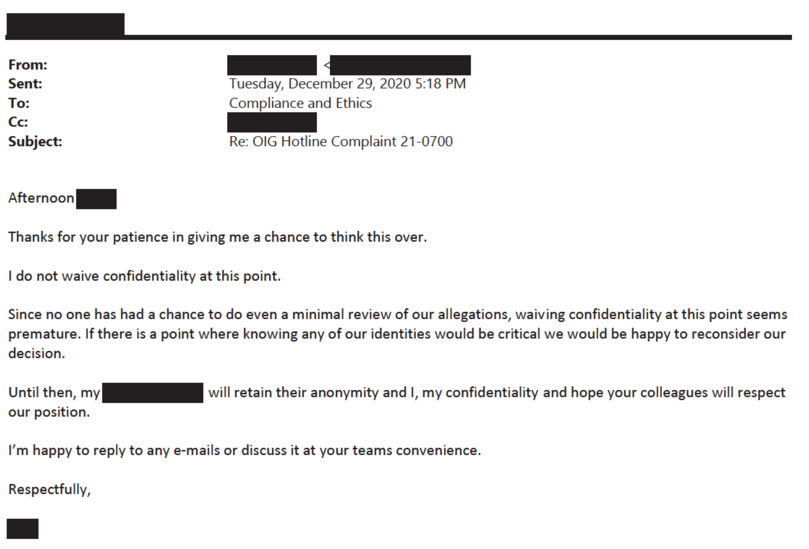Select the 'Compliance and Ethics' recipient
This screenshot has height=549, width=809.
tap(301, 103)
